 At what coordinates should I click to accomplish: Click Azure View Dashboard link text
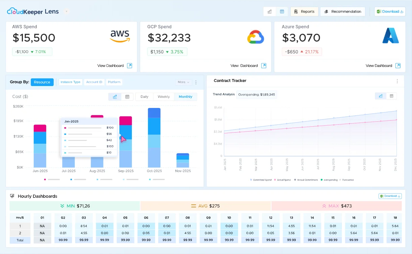coord(379,66)
